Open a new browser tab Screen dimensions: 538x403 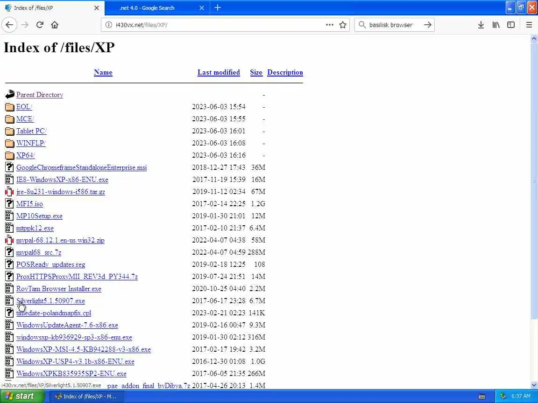[218, 7]
